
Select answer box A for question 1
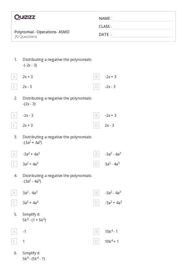pyautogui.click(x=14, y=77)
